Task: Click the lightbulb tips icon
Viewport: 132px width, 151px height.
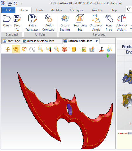Action: pos(128,9)
